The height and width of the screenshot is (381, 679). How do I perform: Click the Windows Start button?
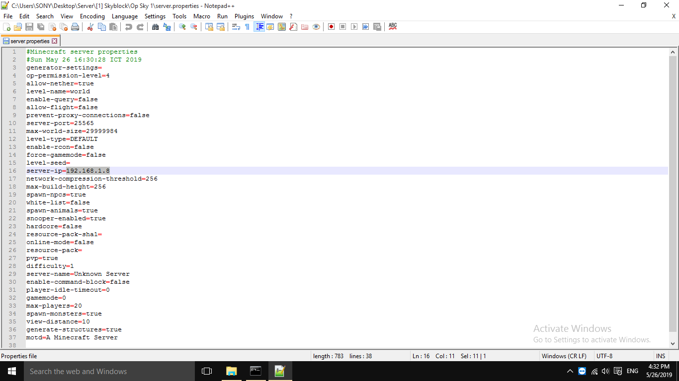(12, 371)
